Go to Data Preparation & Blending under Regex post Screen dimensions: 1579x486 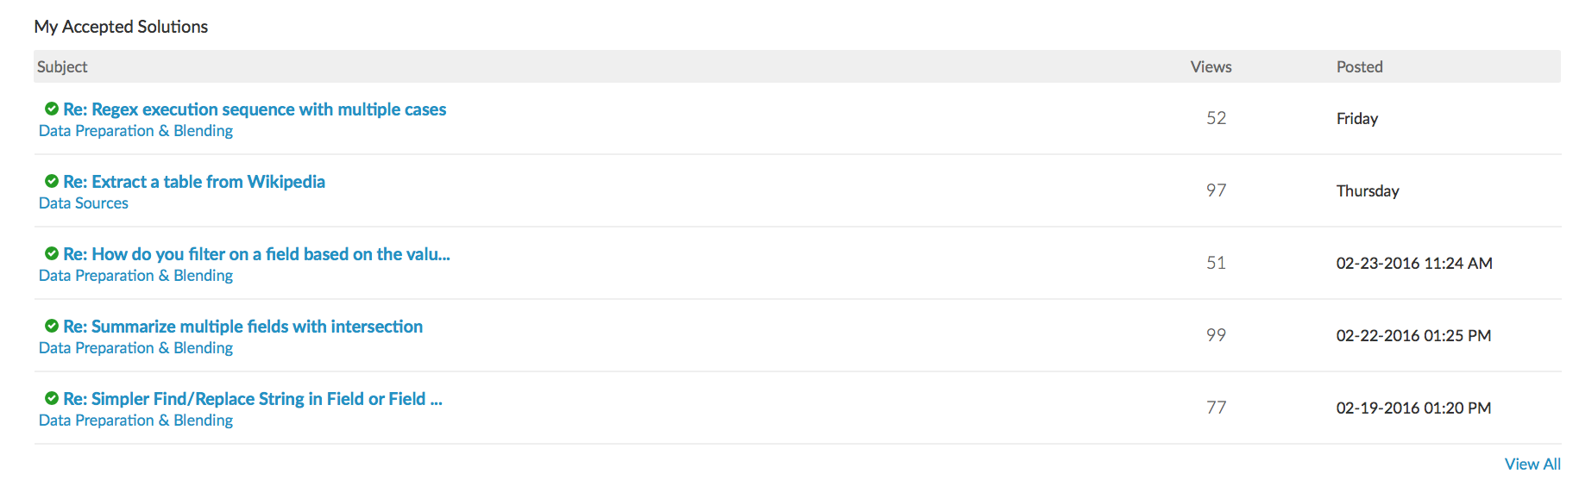(x=135, y=131)
